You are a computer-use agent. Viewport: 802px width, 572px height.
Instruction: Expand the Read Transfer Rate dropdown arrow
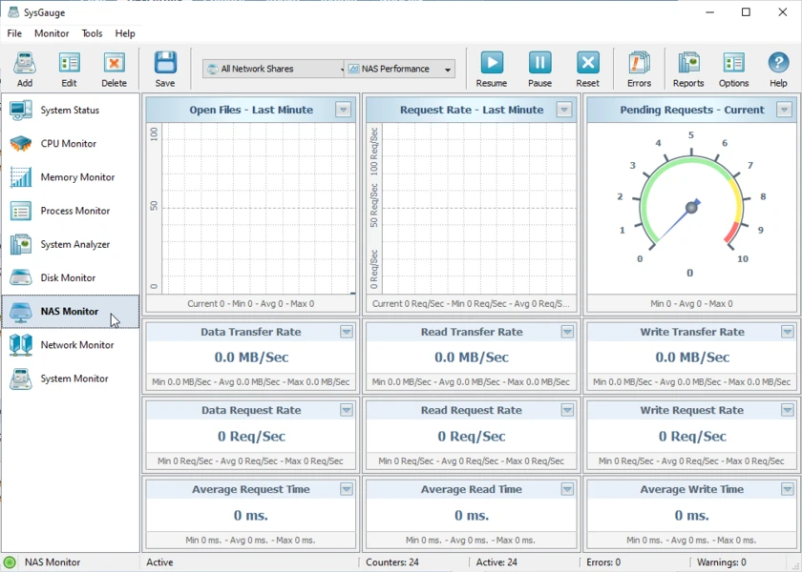click(567, 332)
